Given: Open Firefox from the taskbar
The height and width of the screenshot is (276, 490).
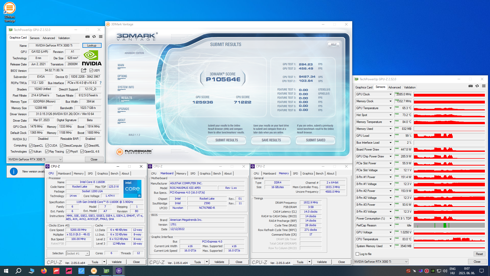Looking at the screenshot, I should 44,271.
